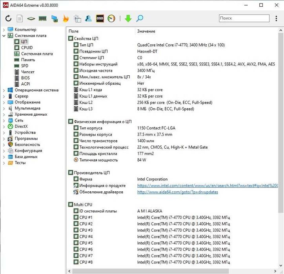The width and height of the screenshot is (284, 274).
Task: Click the magnifier search icon
Action: [140, 18]
